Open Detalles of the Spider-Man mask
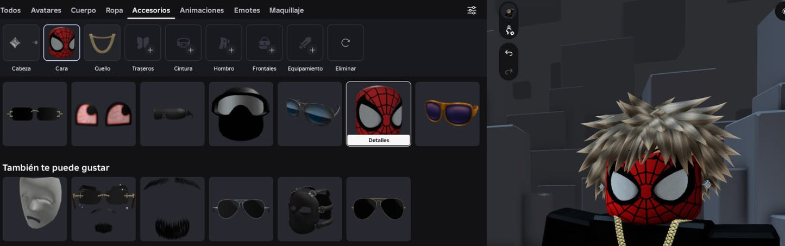The width and height of the screenshot is (785, 246). (x=379, y=140)
